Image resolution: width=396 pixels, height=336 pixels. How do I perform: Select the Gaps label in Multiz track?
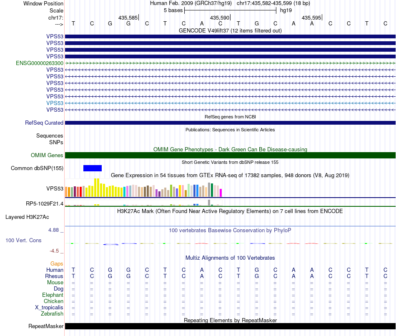point(57,264)
